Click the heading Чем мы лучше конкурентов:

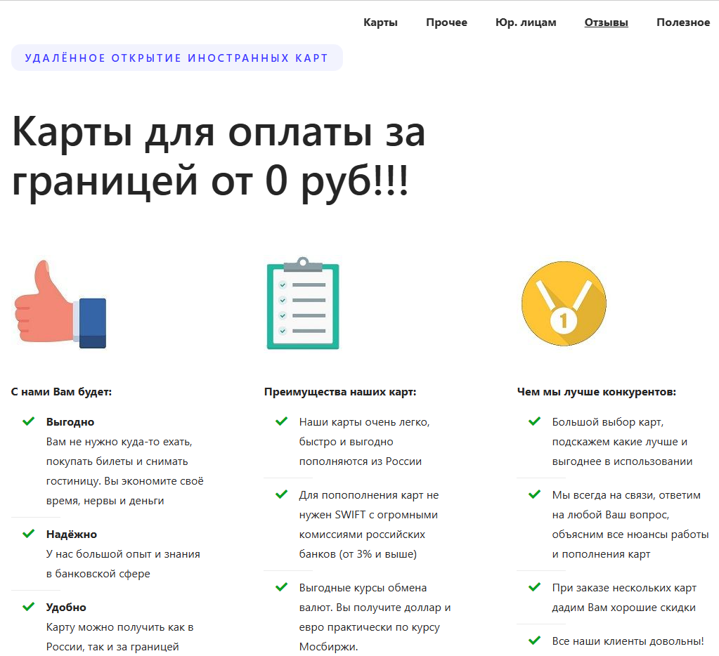coord(597,392)
